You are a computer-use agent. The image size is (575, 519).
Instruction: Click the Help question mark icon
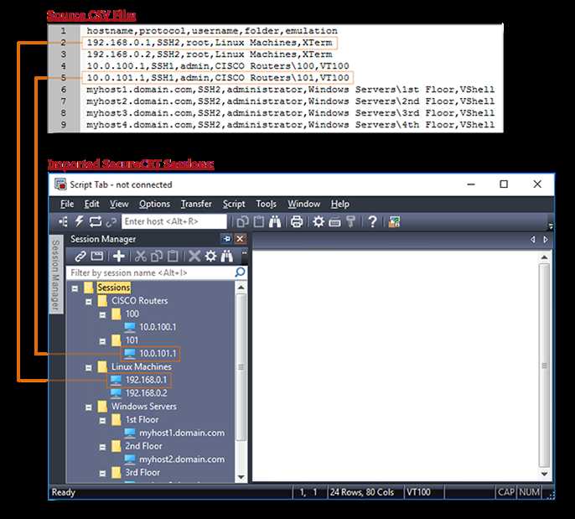tap(372, 221)
